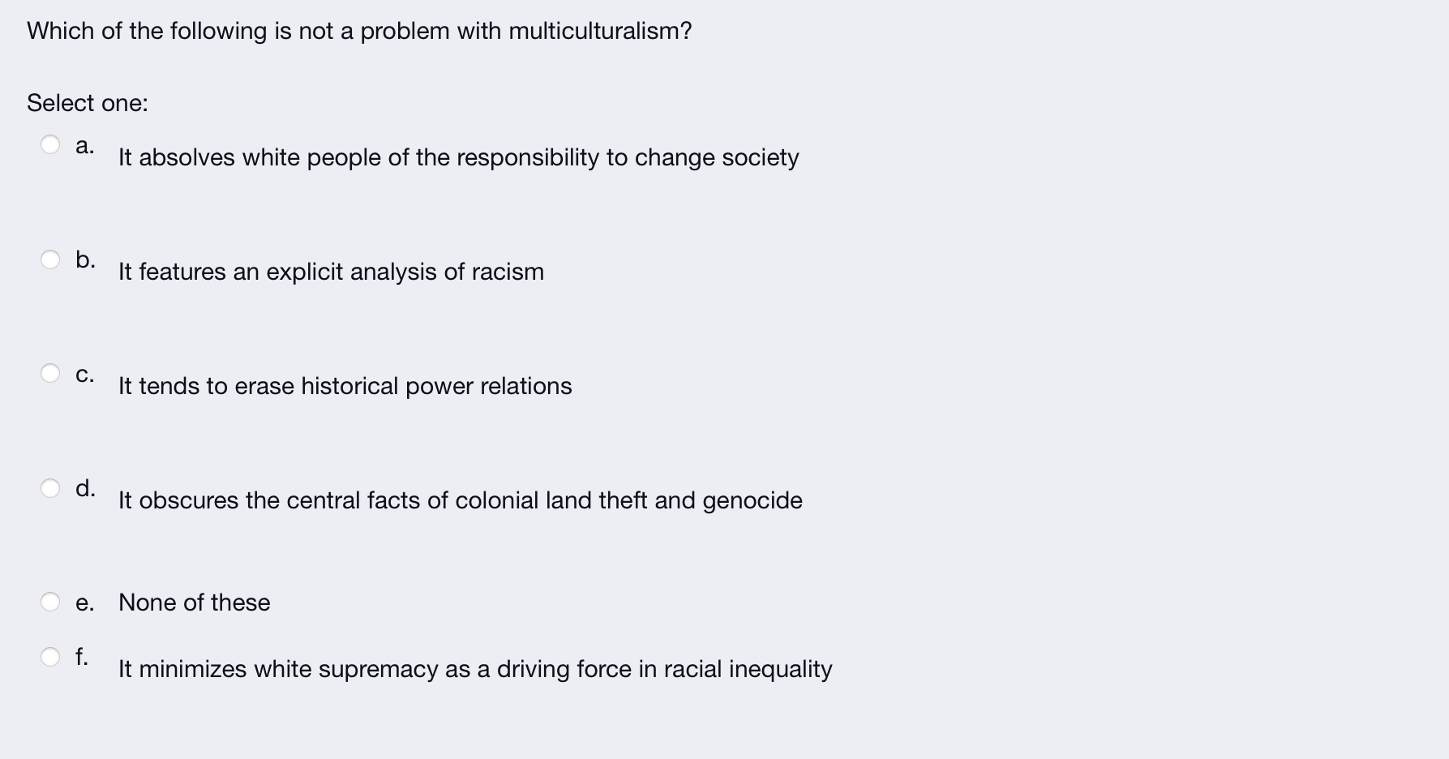Click the letter label 'f.'
The width and height of the screenshot is (1449, 759).
coord(81,655)
